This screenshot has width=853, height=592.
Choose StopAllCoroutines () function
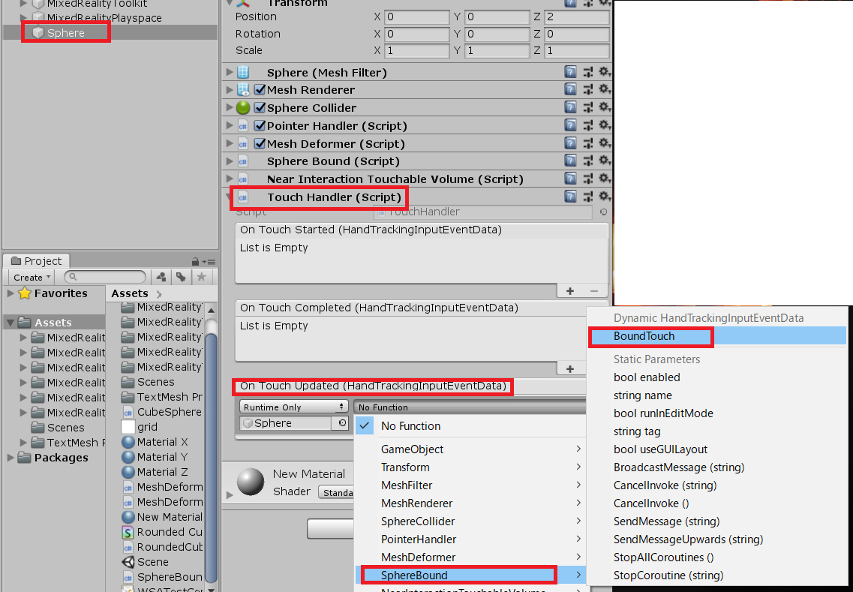pos(664,557)
